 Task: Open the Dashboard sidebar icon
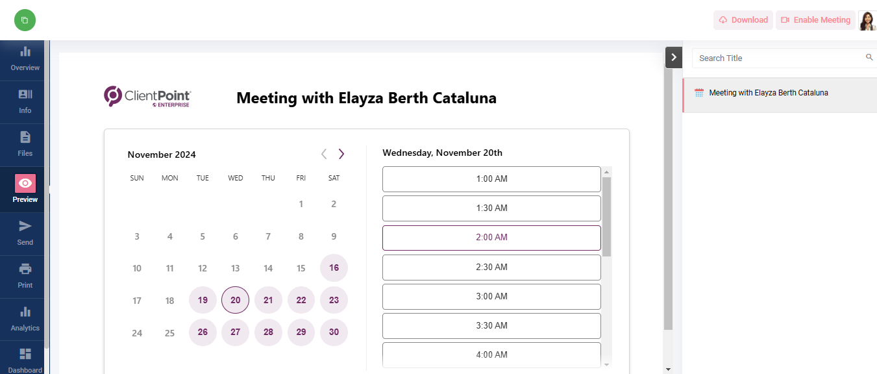tap(25, 354)
